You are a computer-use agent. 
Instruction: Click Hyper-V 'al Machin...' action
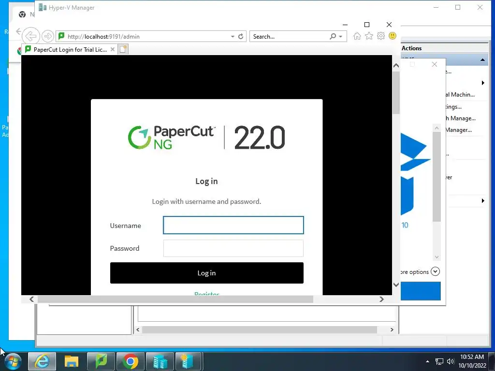pos(460,95)
